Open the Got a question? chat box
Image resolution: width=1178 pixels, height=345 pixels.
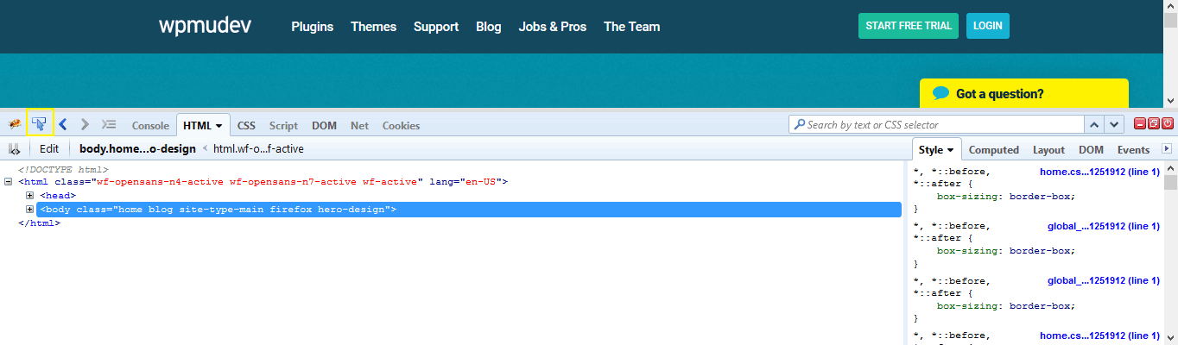point(1023,93)
